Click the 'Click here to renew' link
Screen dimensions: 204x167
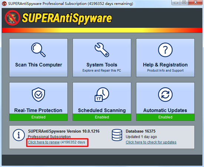point(44,142)
